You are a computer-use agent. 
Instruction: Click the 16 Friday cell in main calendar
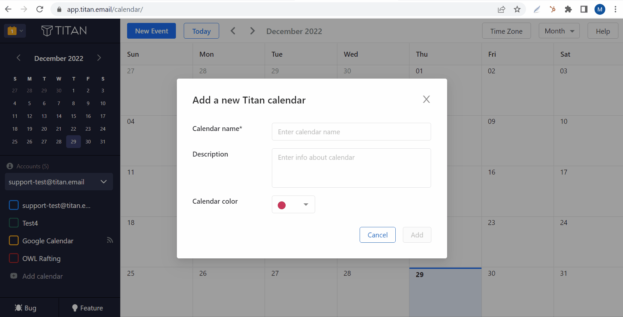coord(518,191)
